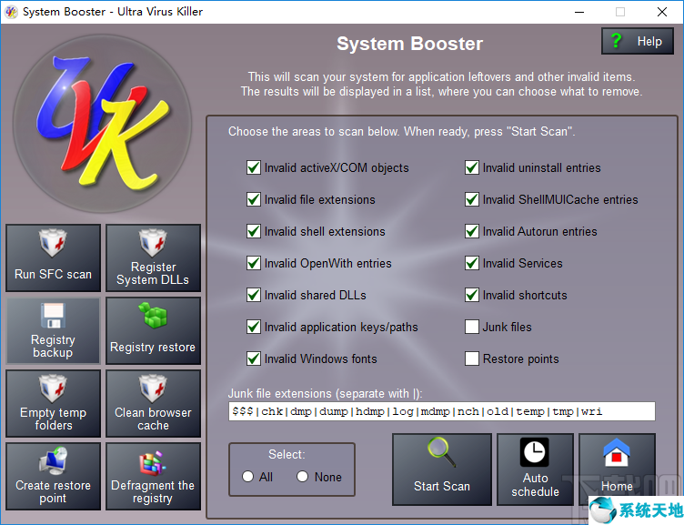Click the Register System DLLs shield icon

[x=153, y=243]
